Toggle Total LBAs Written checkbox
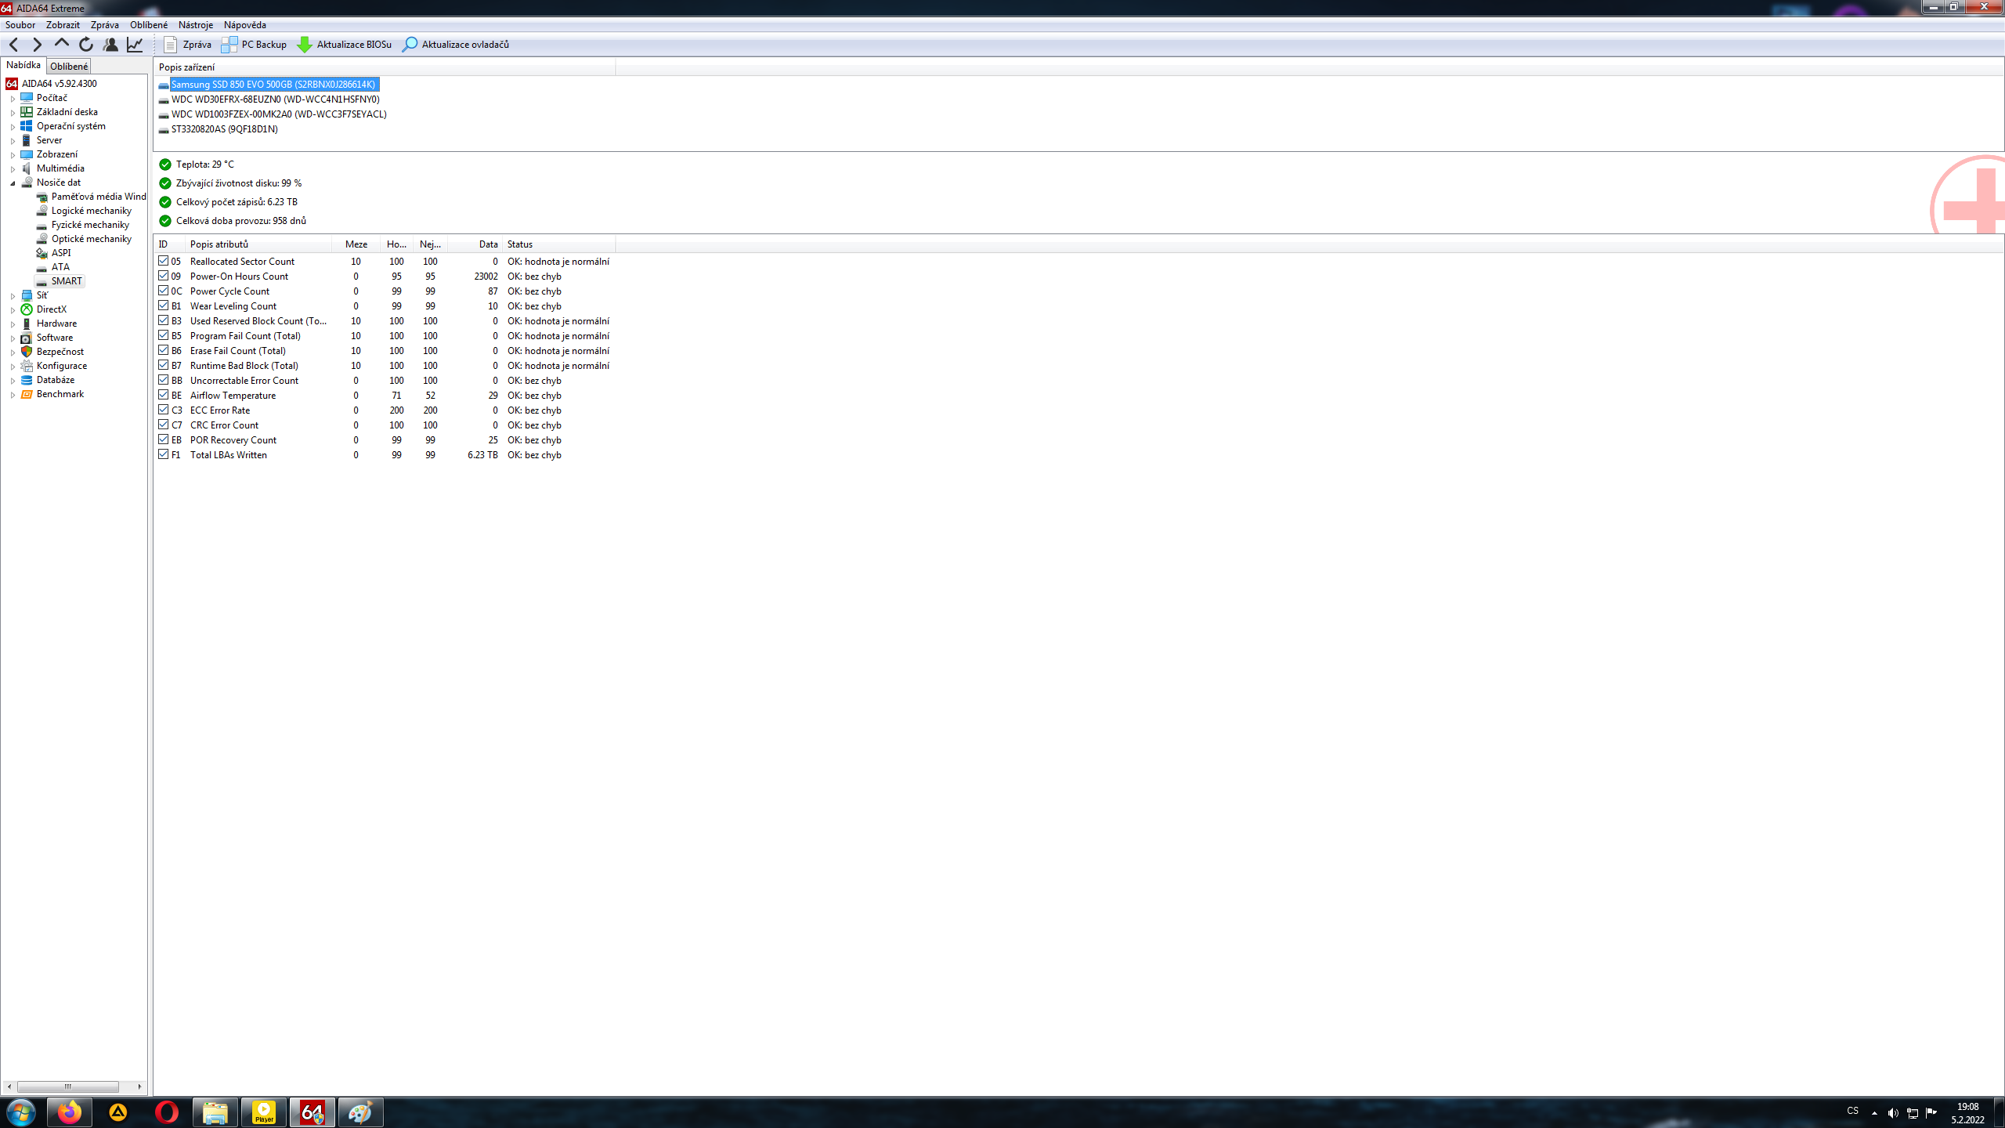 164,454
